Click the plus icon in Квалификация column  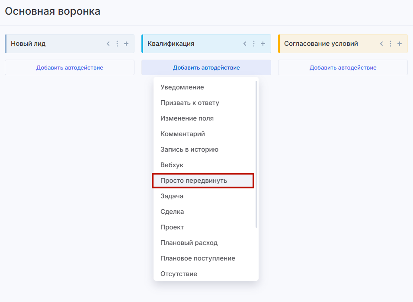(x=263, y=44)
